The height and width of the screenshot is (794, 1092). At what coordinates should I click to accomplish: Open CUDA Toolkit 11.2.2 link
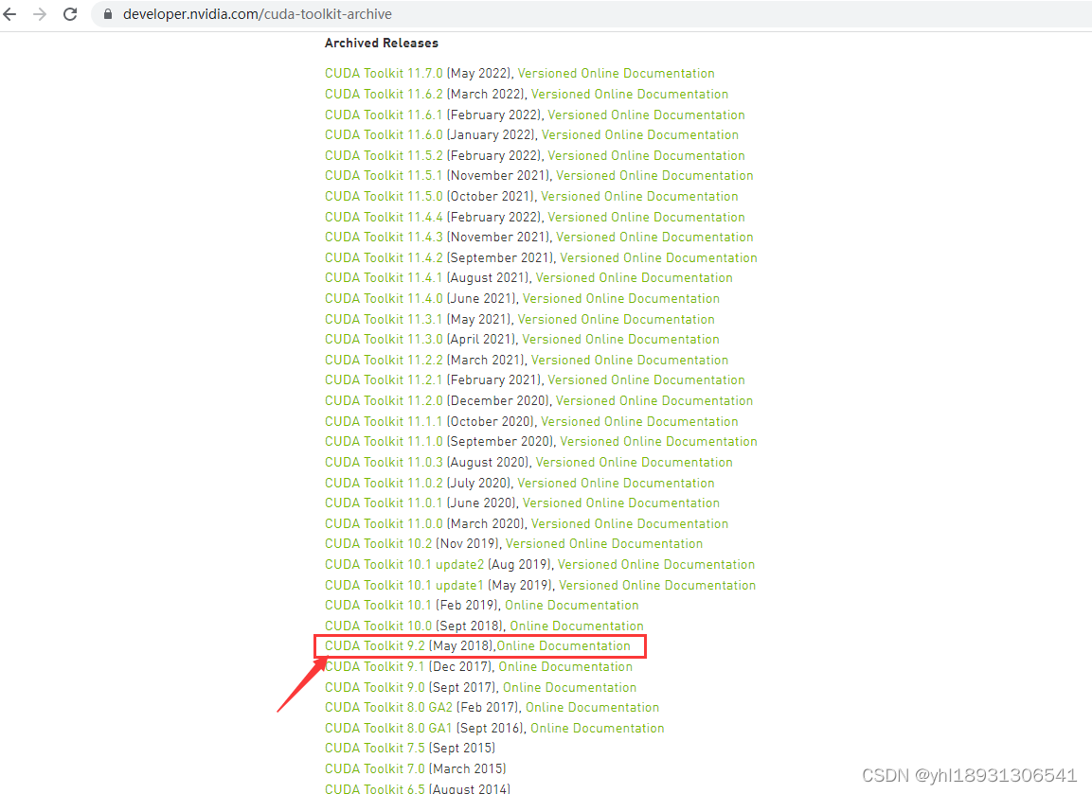coord(383,360)
